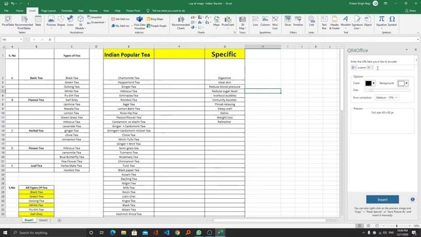
Task: Click the taskbar Search for anything box
Action: click(x=48, y=232)
